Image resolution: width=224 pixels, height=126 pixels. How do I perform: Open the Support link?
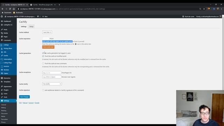31,103
